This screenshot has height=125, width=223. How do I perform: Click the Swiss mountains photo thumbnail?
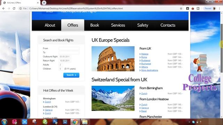[x=113, y=98]
